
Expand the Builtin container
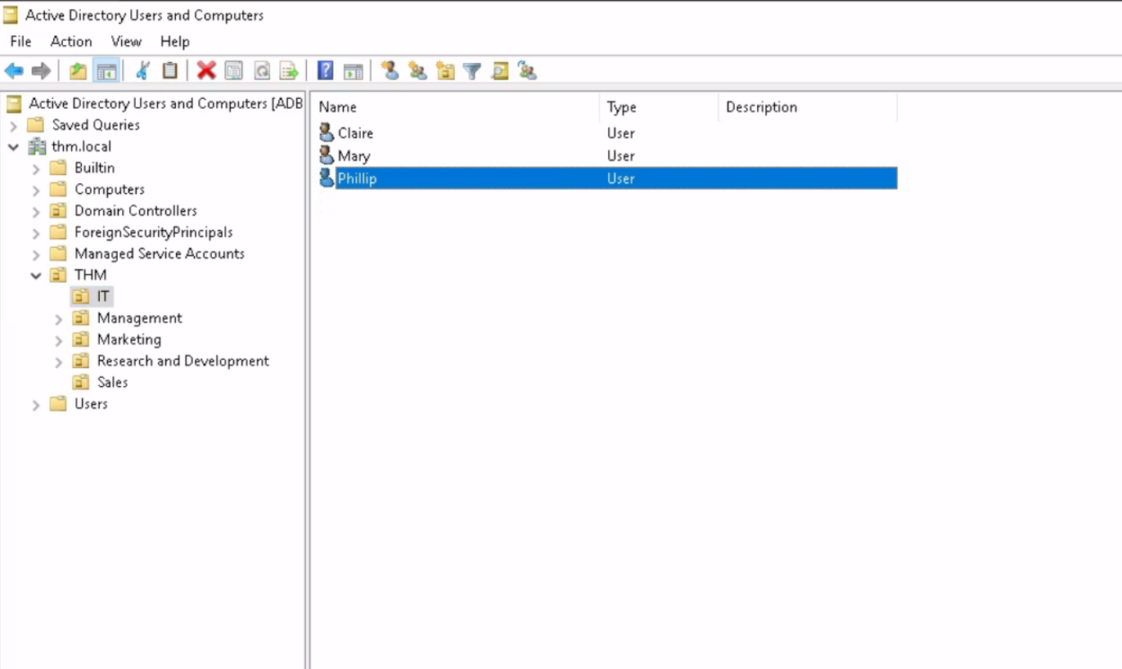[x=36, y=168]
